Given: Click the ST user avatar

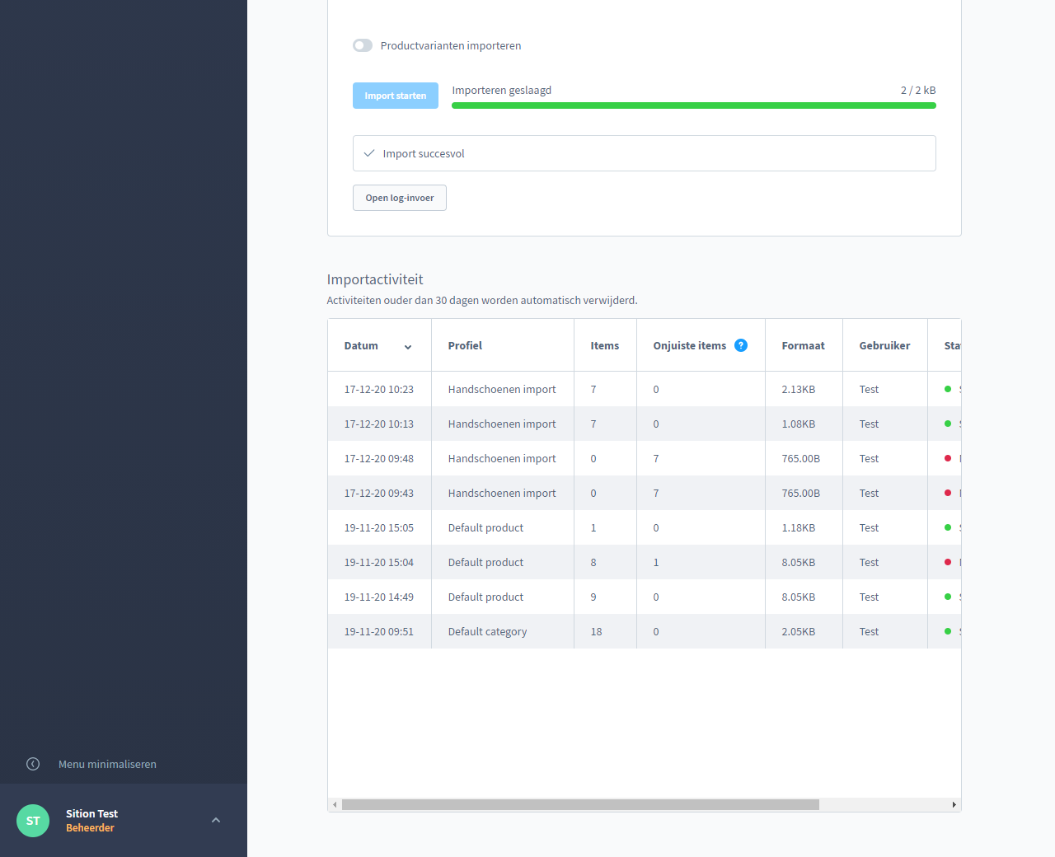Looking at the screenshot, I should pos(33,821).
